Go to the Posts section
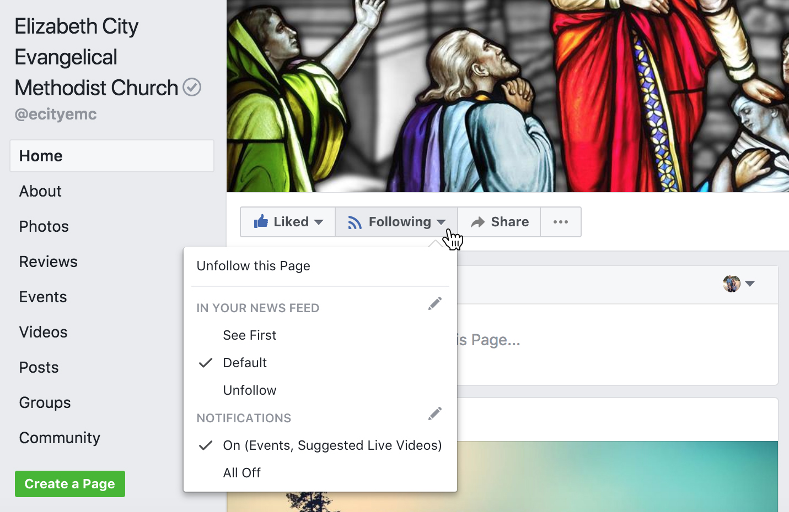This screenshot has width=789, height=512. 39,367
